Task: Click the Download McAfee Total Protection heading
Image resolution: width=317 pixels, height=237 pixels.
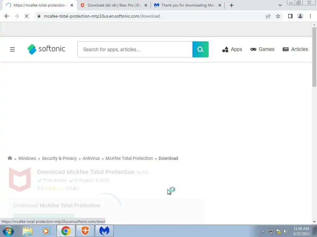Action: (86, 172)
